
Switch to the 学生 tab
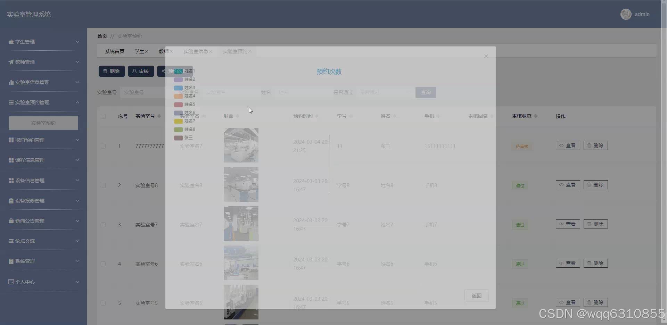coord(139,51)
